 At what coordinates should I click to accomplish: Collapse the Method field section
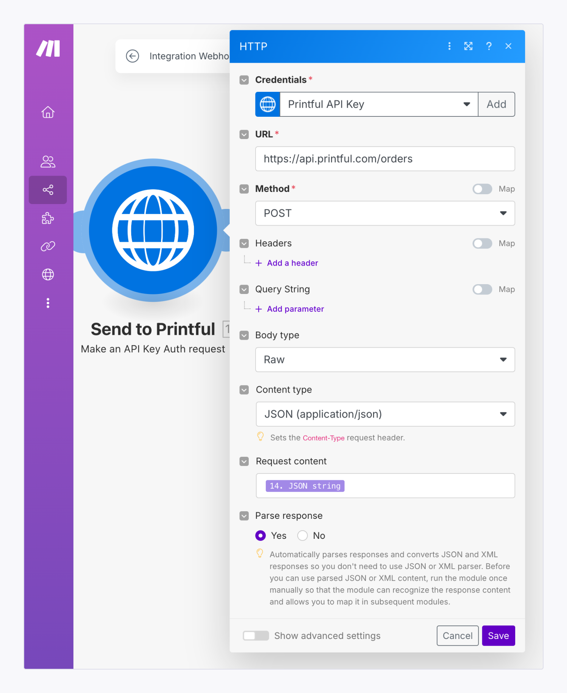244,189
